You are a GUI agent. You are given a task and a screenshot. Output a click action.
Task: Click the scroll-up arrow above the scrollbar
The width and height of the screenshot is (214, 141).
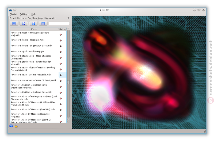[68, 29]
